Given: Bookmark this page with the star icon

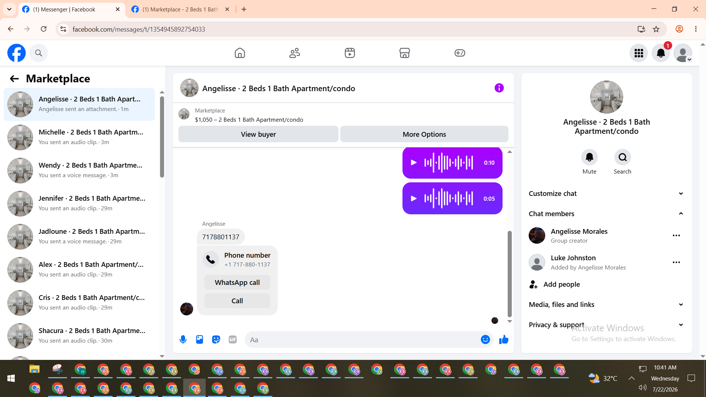Looking at the screenshot, I should (656, 29).
